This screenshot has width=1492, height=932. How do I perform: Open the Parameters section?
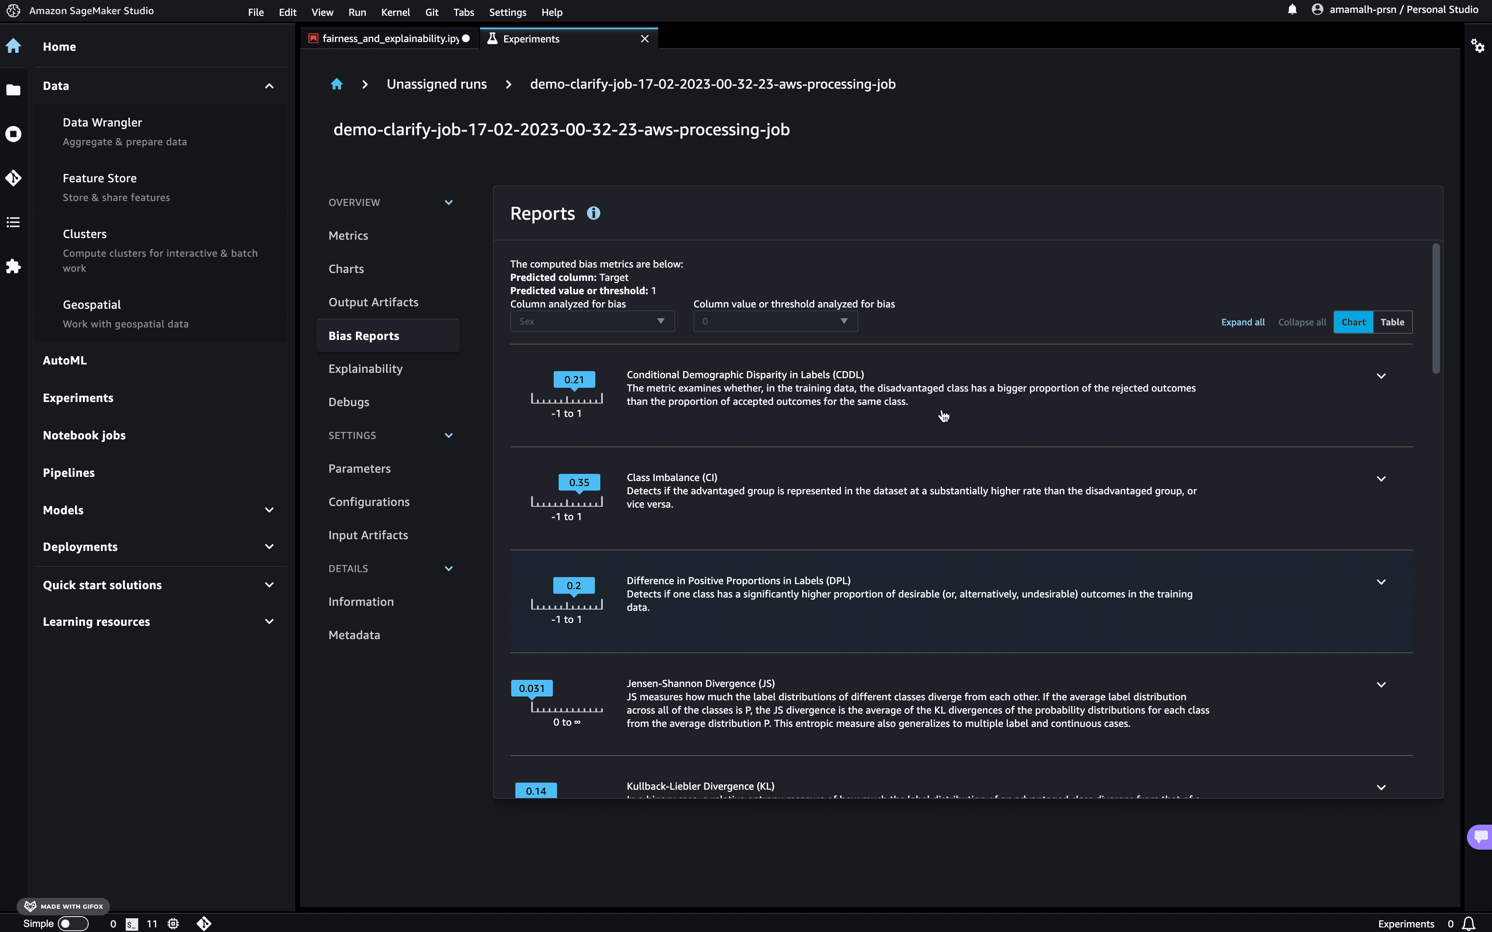pyautogui.click(x=359, y=468)
